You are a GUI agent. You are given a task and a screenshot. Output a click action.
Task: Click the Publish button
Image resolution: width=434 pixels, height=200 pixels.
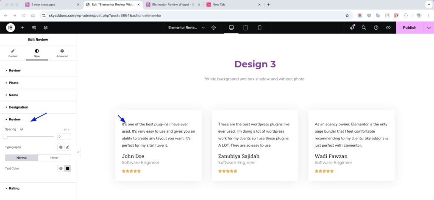(410, 28)
